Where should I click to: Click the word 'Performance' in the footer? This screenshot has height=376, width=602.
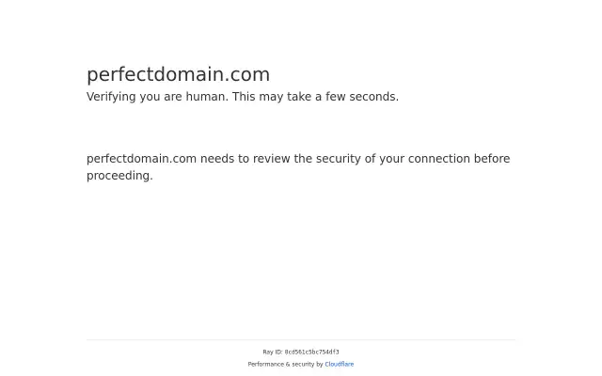coord(265,364)
